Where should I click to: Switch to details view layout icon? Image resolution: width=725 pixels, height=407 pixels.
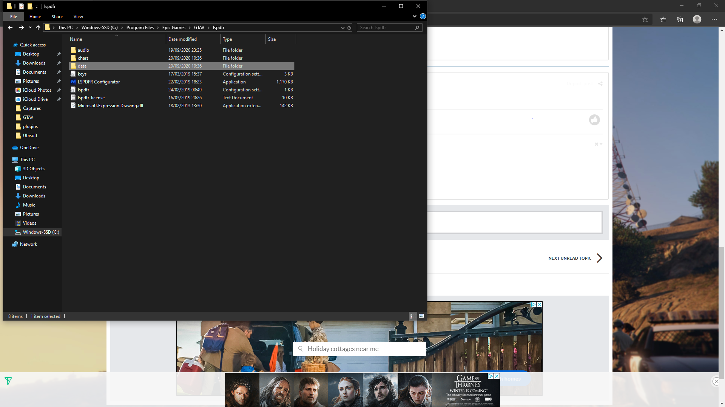coord(412,316)
